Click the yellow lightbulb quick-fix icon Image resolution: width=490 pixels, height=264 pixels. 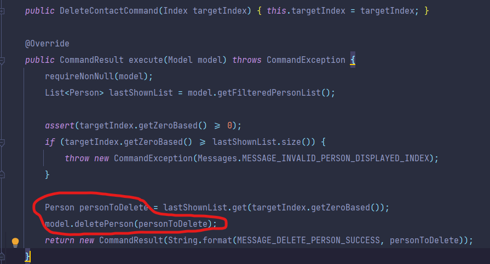pos(15,242)
